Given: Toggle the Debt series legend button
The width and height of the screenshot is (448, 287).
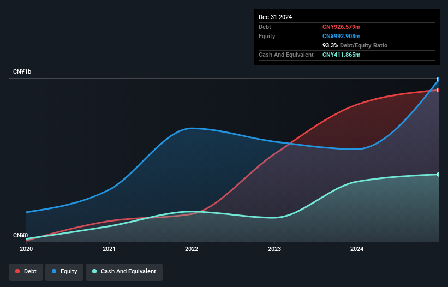Looking at the screenshot, I should pyautogui.click(x=26, y=272).
